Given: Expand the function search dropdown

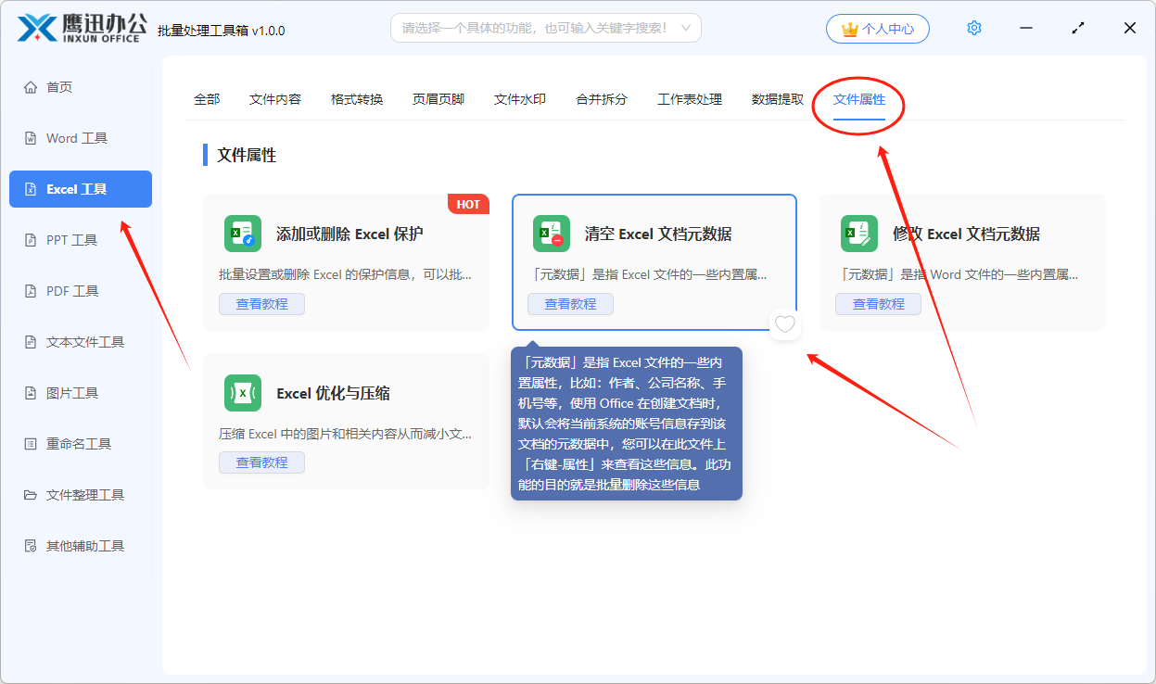Looking at the screenshot, I should [x=684, y=28].
